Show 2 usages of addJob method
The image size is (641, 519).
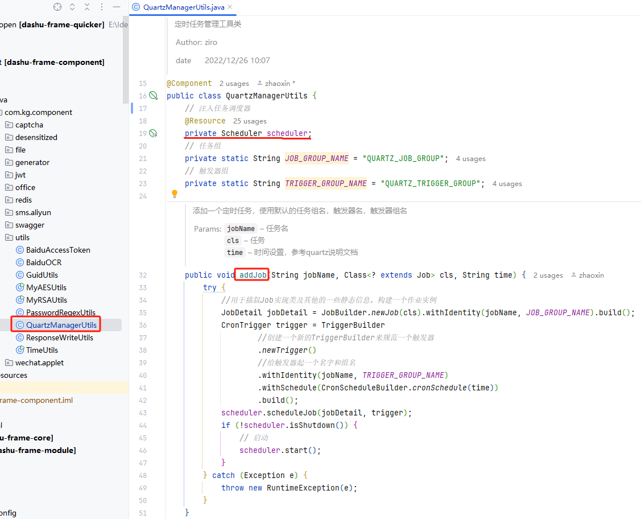pyautogui.click(x=548, y=275)
